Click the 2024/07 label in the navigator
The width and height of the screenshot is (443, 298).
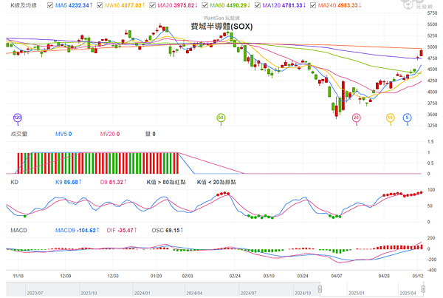(x=248, y=293)
